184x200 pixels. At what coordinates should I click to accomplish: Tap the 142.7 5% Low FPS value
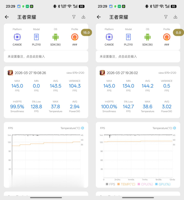click(x=128, y=107)
